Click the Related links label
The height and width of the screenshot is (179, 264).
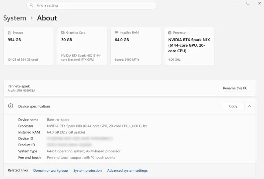click(18, 170)
